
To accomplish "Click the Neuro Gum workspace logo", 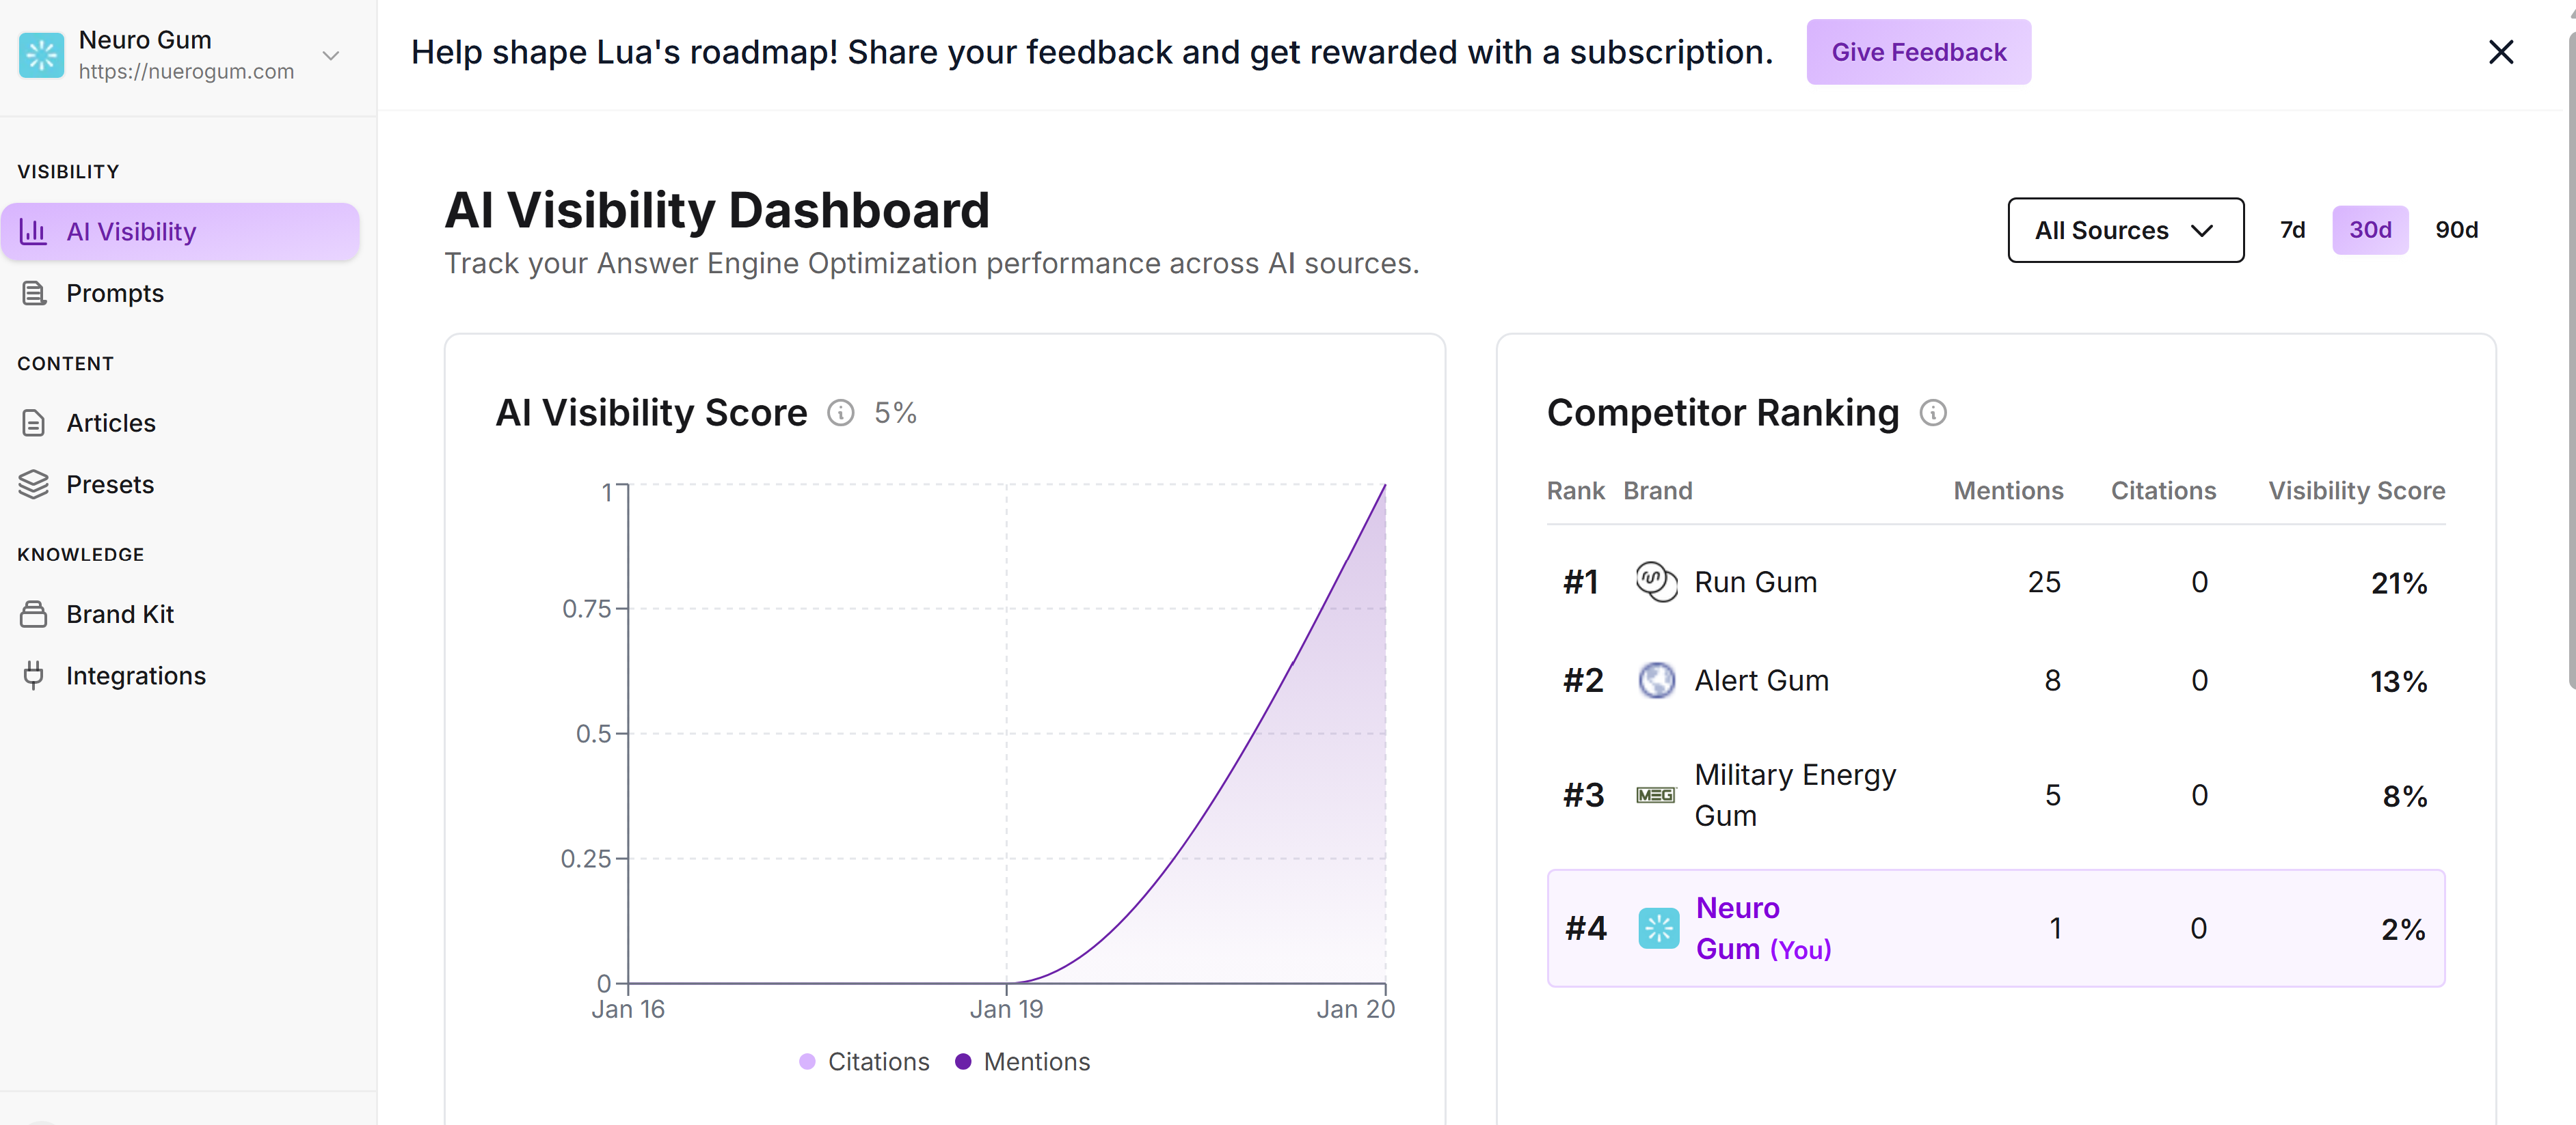I will coord(41,55).
